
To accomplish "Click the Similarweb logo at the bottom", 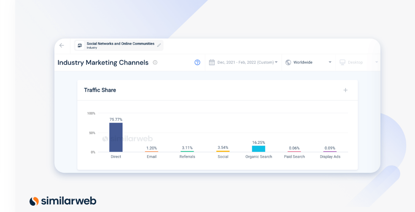I will 63,201.
